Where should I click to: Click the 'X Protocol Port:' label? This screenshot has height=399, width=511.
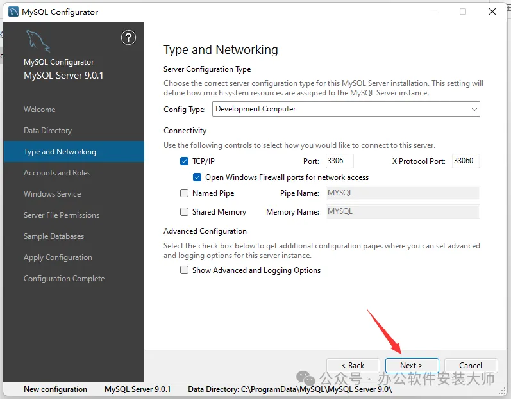tap(419, 161)
